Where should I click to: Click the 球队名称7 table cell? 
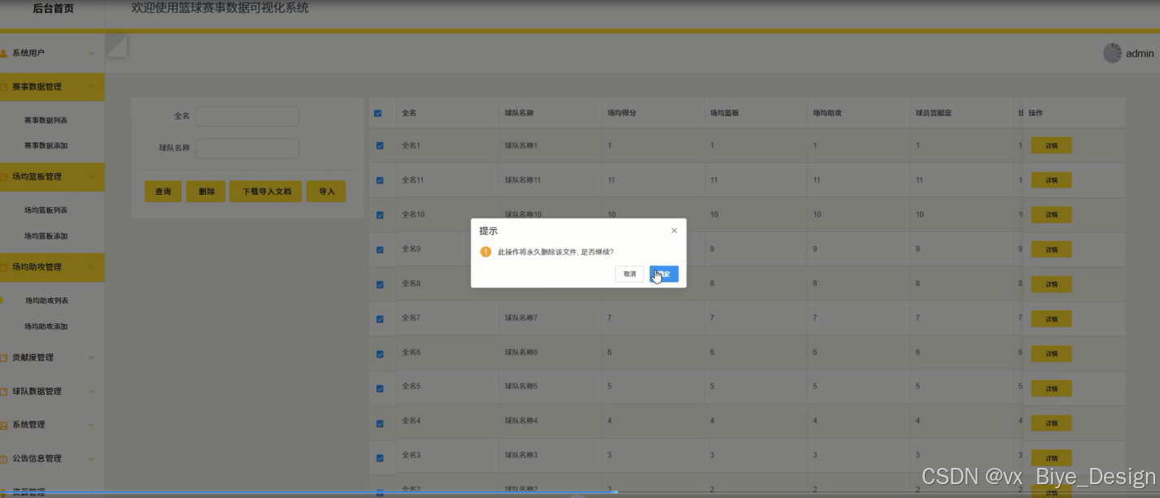pos(521,318)
